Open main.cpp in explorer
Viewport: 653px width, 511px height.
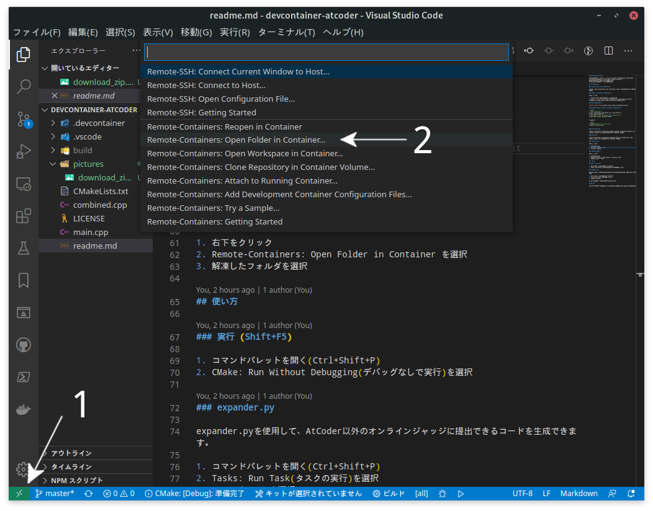coord(91,232)
